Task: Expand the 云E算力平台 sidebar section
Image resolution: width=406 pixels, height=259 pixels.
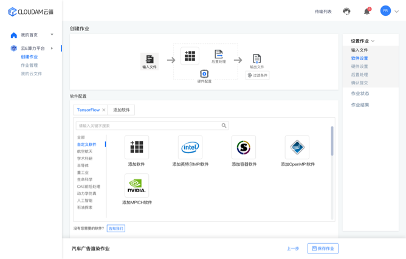Action: coord(52,49)
